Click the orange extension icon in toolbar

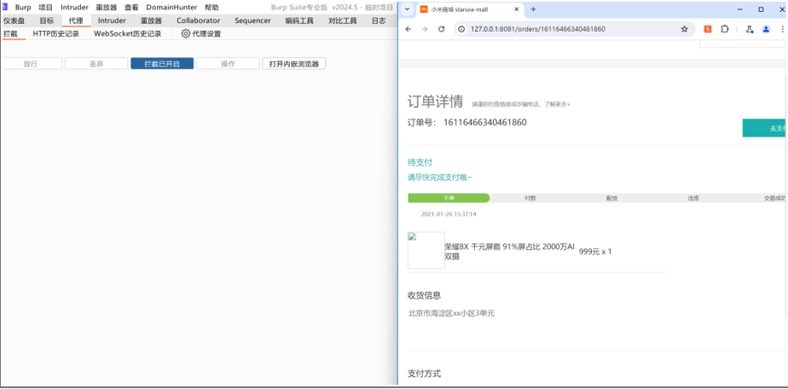point(707,29)
